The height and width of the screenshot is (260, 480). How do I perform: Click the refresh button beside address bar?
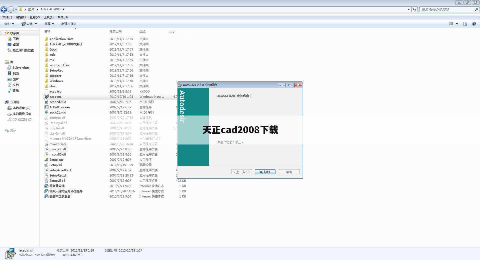click(414, 9)
